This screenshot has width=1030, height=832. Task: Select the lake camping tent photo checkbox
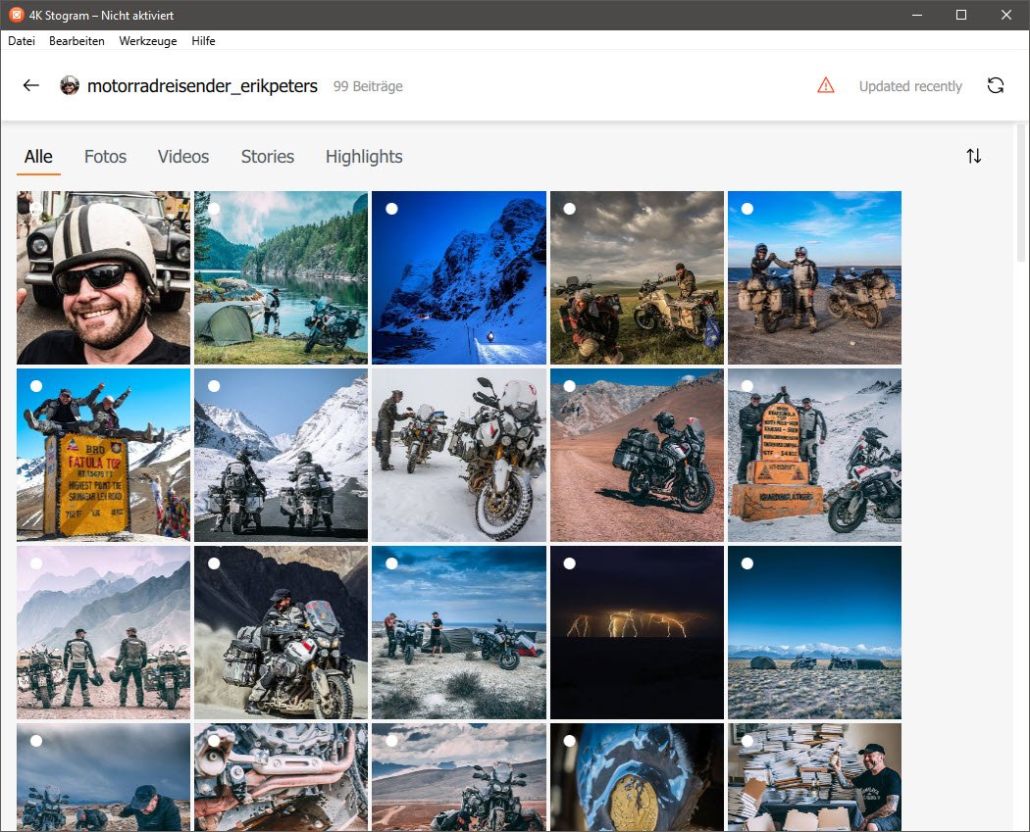[214, 209]
